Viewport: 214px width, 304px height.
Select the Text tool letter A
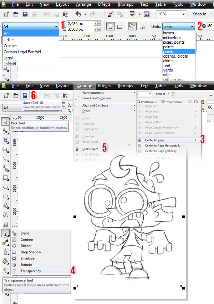tap(5, 215)
